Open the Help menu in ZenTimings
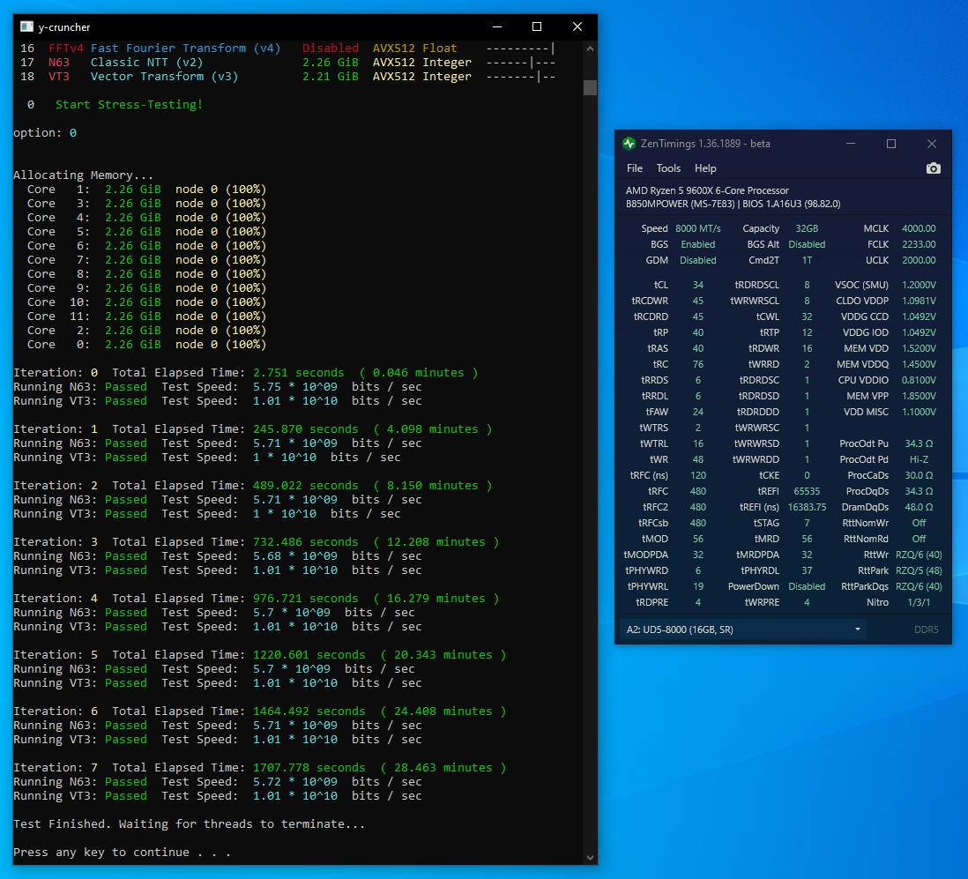 pyautogui.click(x=705, y=168)
